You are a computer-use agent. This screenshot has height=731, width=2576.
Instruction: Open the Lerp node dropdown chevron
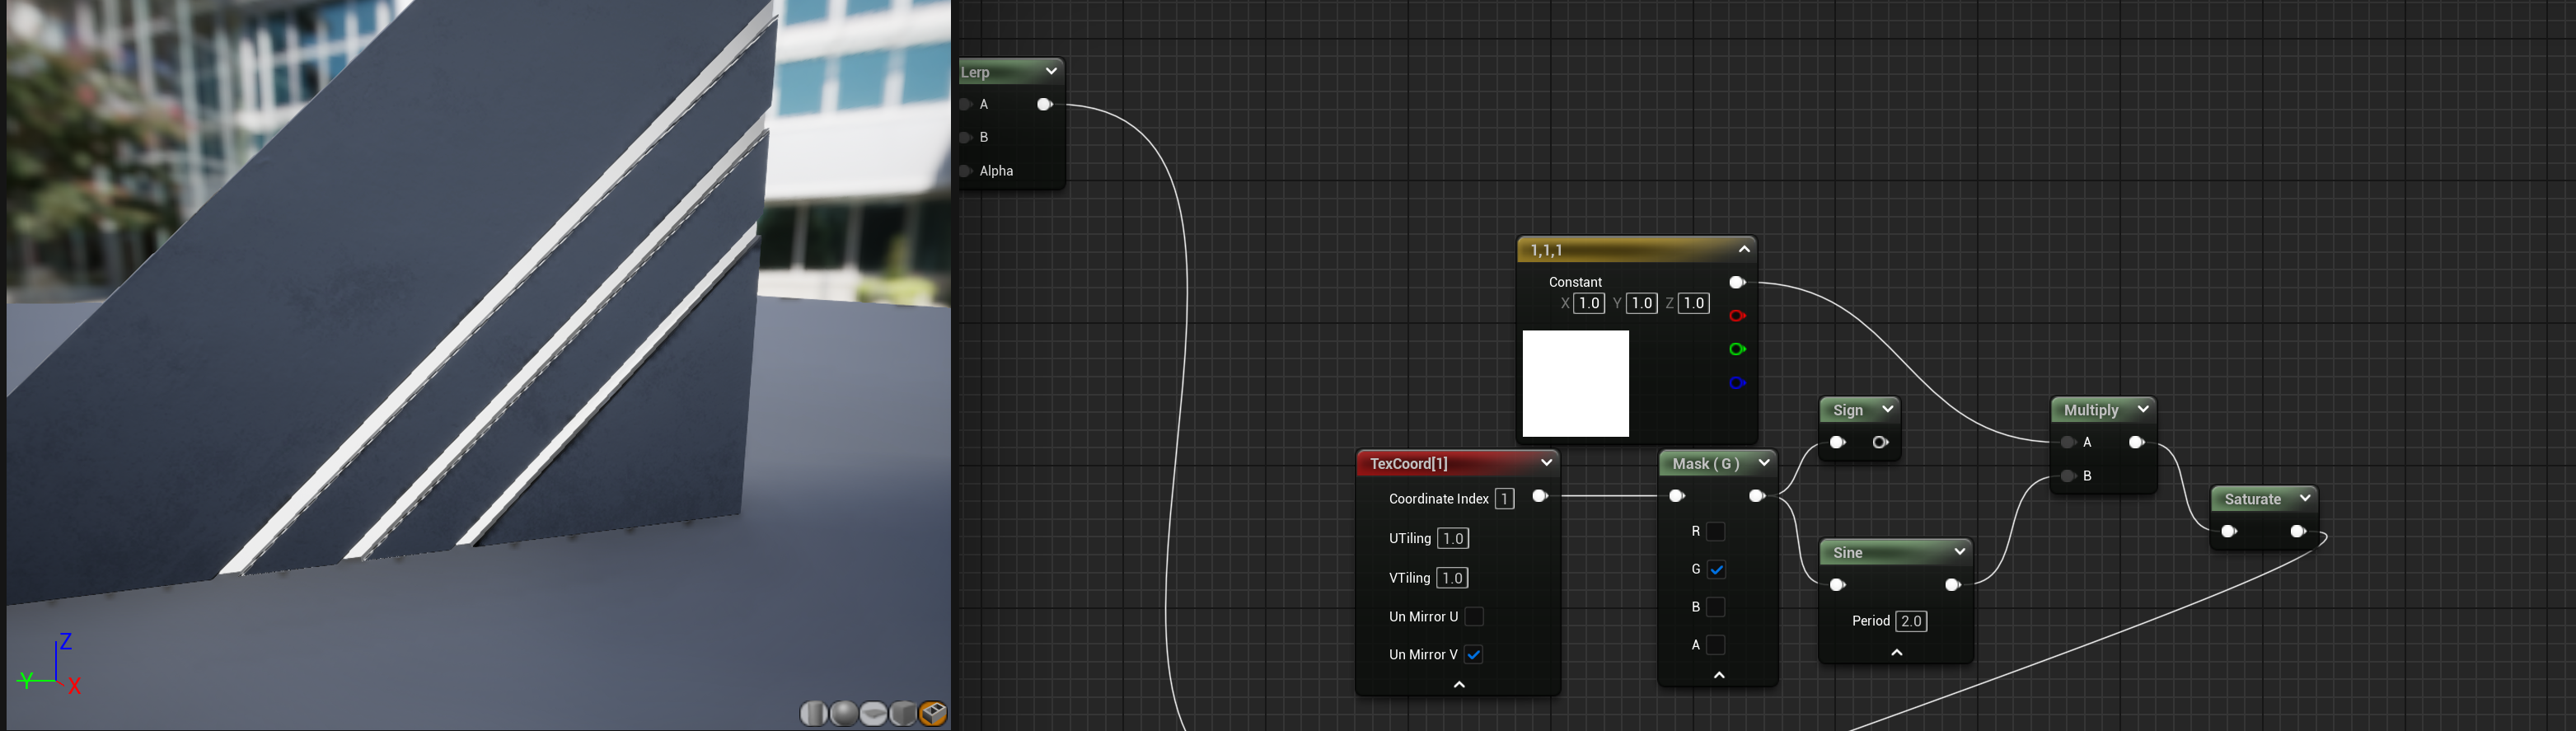click(1051, 71)
